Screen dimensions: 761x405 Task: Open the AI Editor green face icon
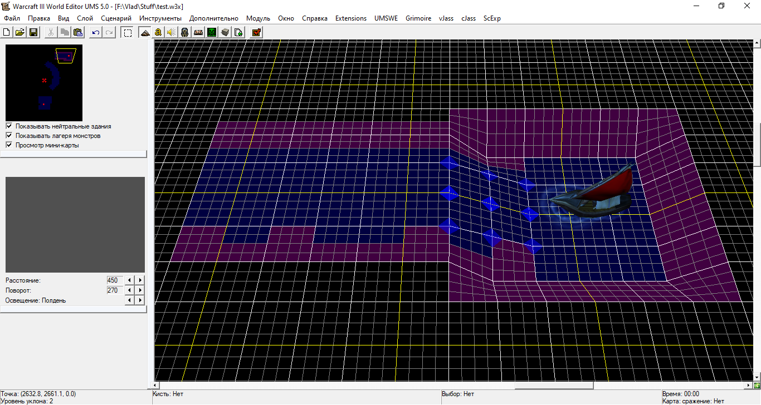pyautogui.click(x=212, y=32)
